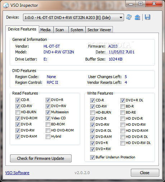The height and width of the screenshot is (182, 165).
Task: Click the eject disc icon
Action: (x=137, y=17)
